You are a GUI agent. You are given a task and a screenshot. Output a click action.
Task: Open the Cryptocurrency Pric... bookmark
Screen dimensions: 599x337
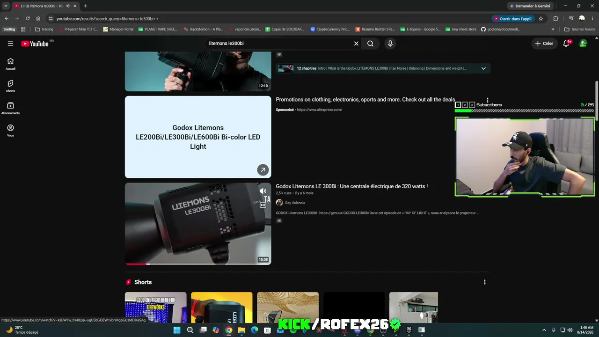pyautogui.click(x=330, y=29)
